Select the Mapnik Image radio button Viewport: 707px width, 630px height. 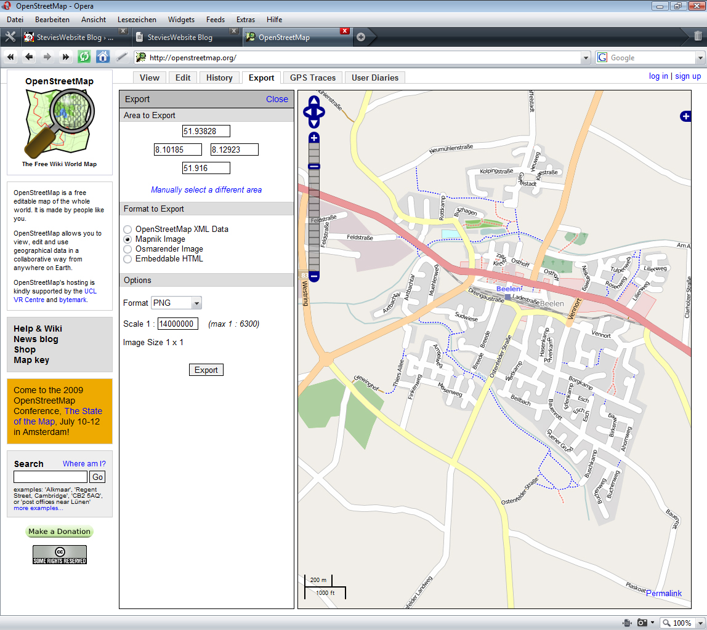127,239
